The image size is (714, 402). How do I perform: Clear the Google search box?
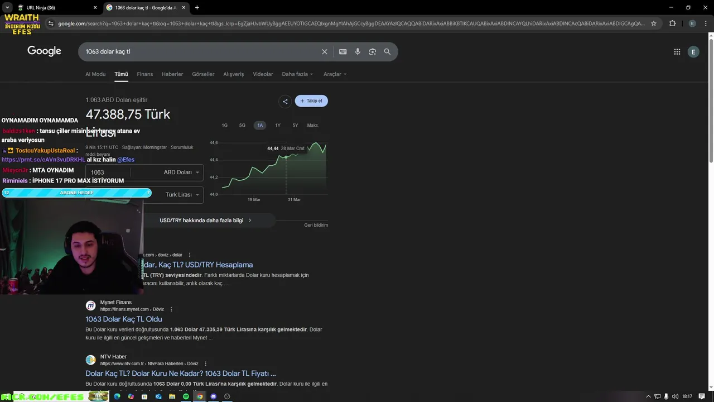tap(325, 51)
